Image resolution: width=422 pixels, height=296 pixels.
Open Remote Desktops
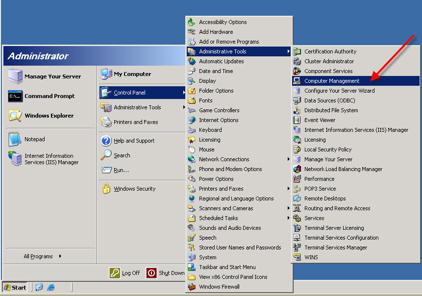(355, 198)
